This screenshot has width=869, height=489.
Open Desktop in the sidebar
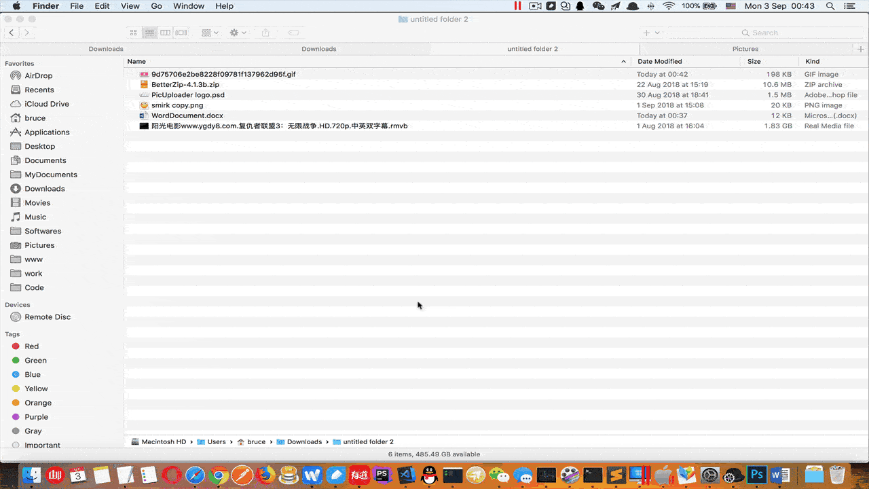[x=39, y=146]
